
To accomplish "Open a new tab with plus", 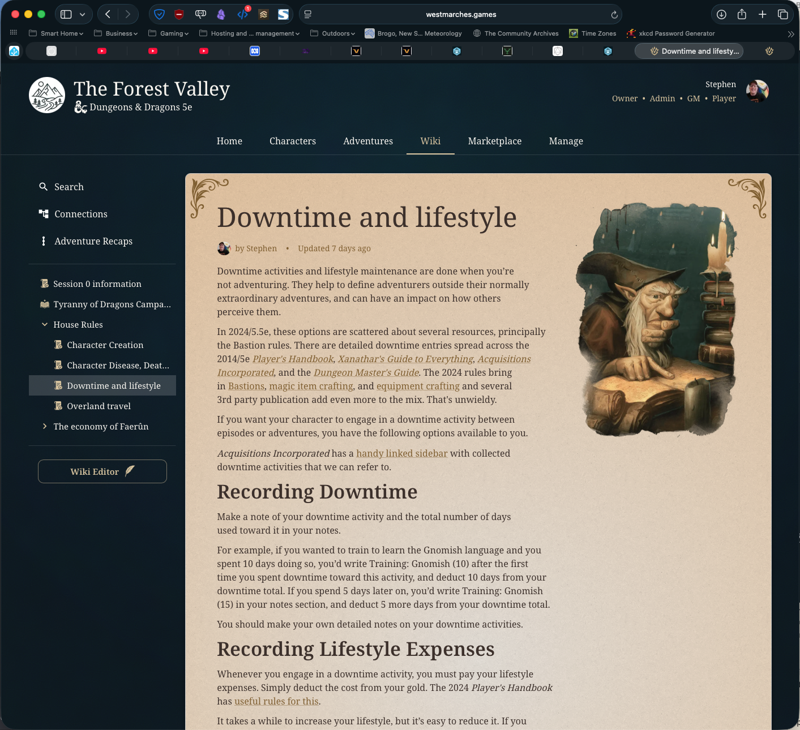I will [763, 14].
